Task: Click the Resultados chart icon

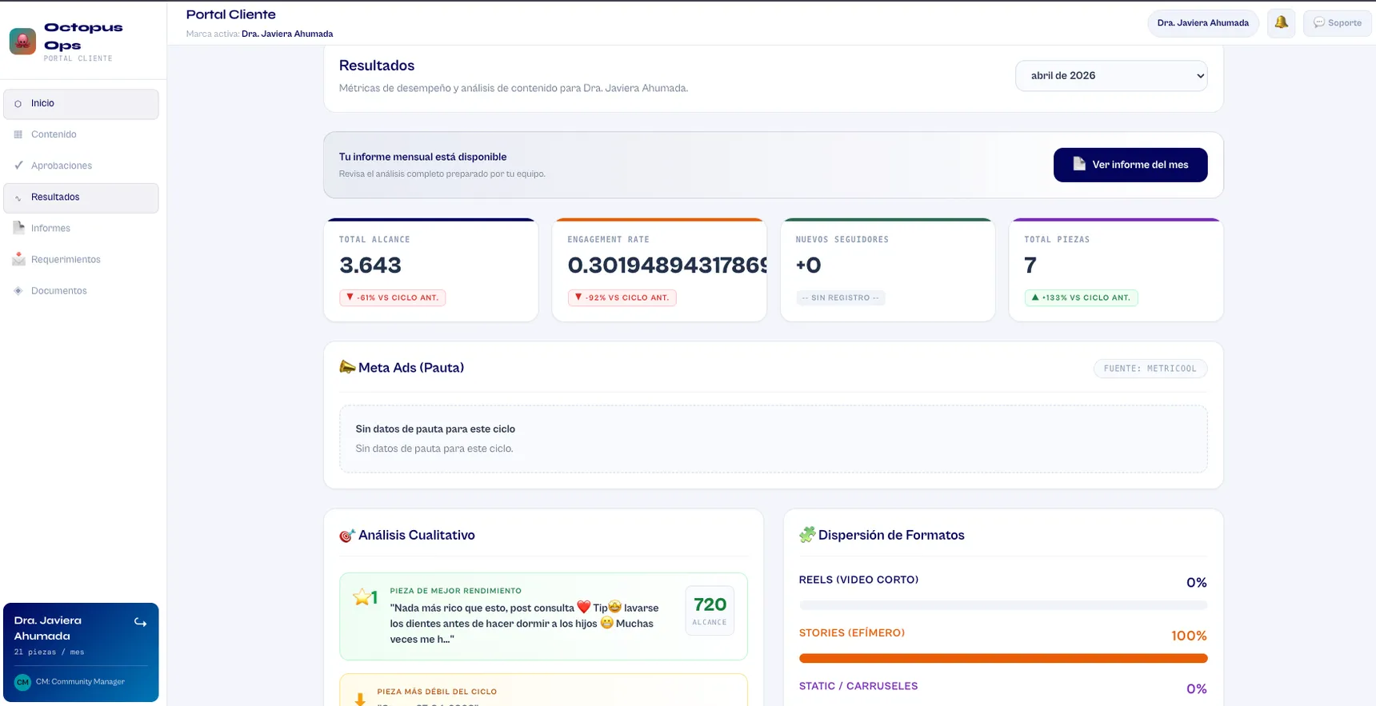Action: tap(18, 197)
